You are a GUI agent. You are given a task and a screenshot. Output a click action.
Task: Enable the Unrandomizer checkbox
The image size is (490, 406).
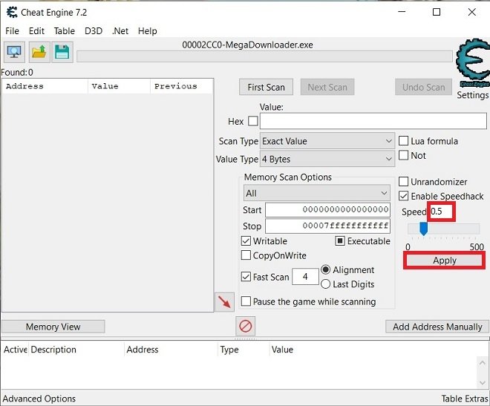point(403,181)
